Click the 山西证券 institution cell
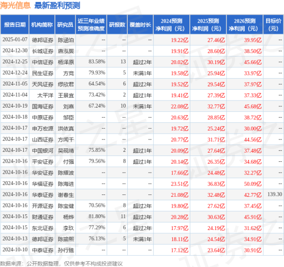Screen dimensions: 284x267 click(43, 140)
